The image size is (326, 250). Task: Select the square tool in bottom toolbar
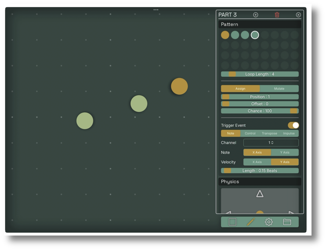point(232,222)
